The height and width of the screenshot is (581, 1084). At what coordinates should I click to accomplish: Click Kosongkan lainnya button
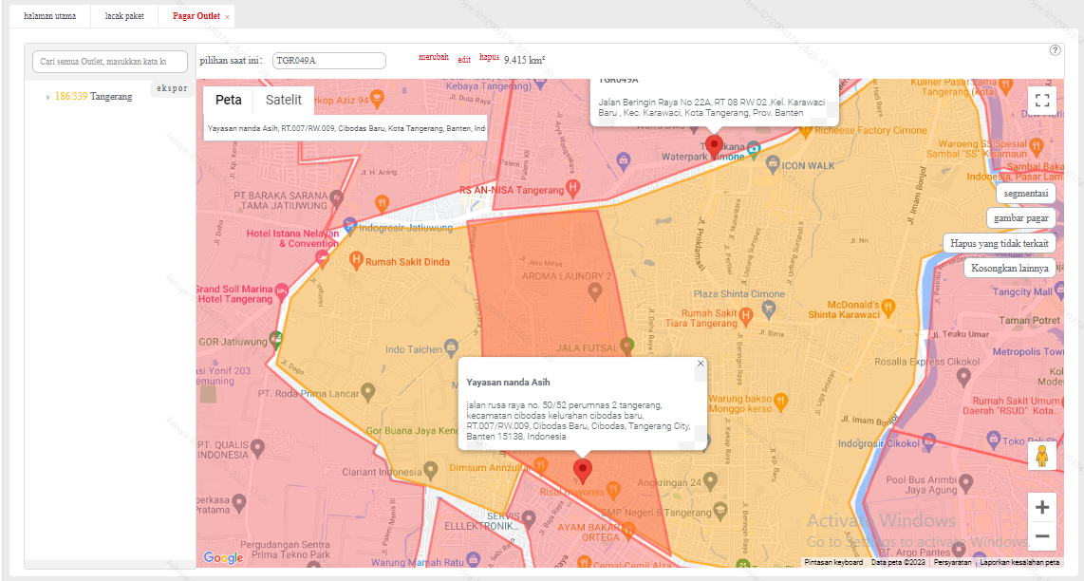(1009, 268)
